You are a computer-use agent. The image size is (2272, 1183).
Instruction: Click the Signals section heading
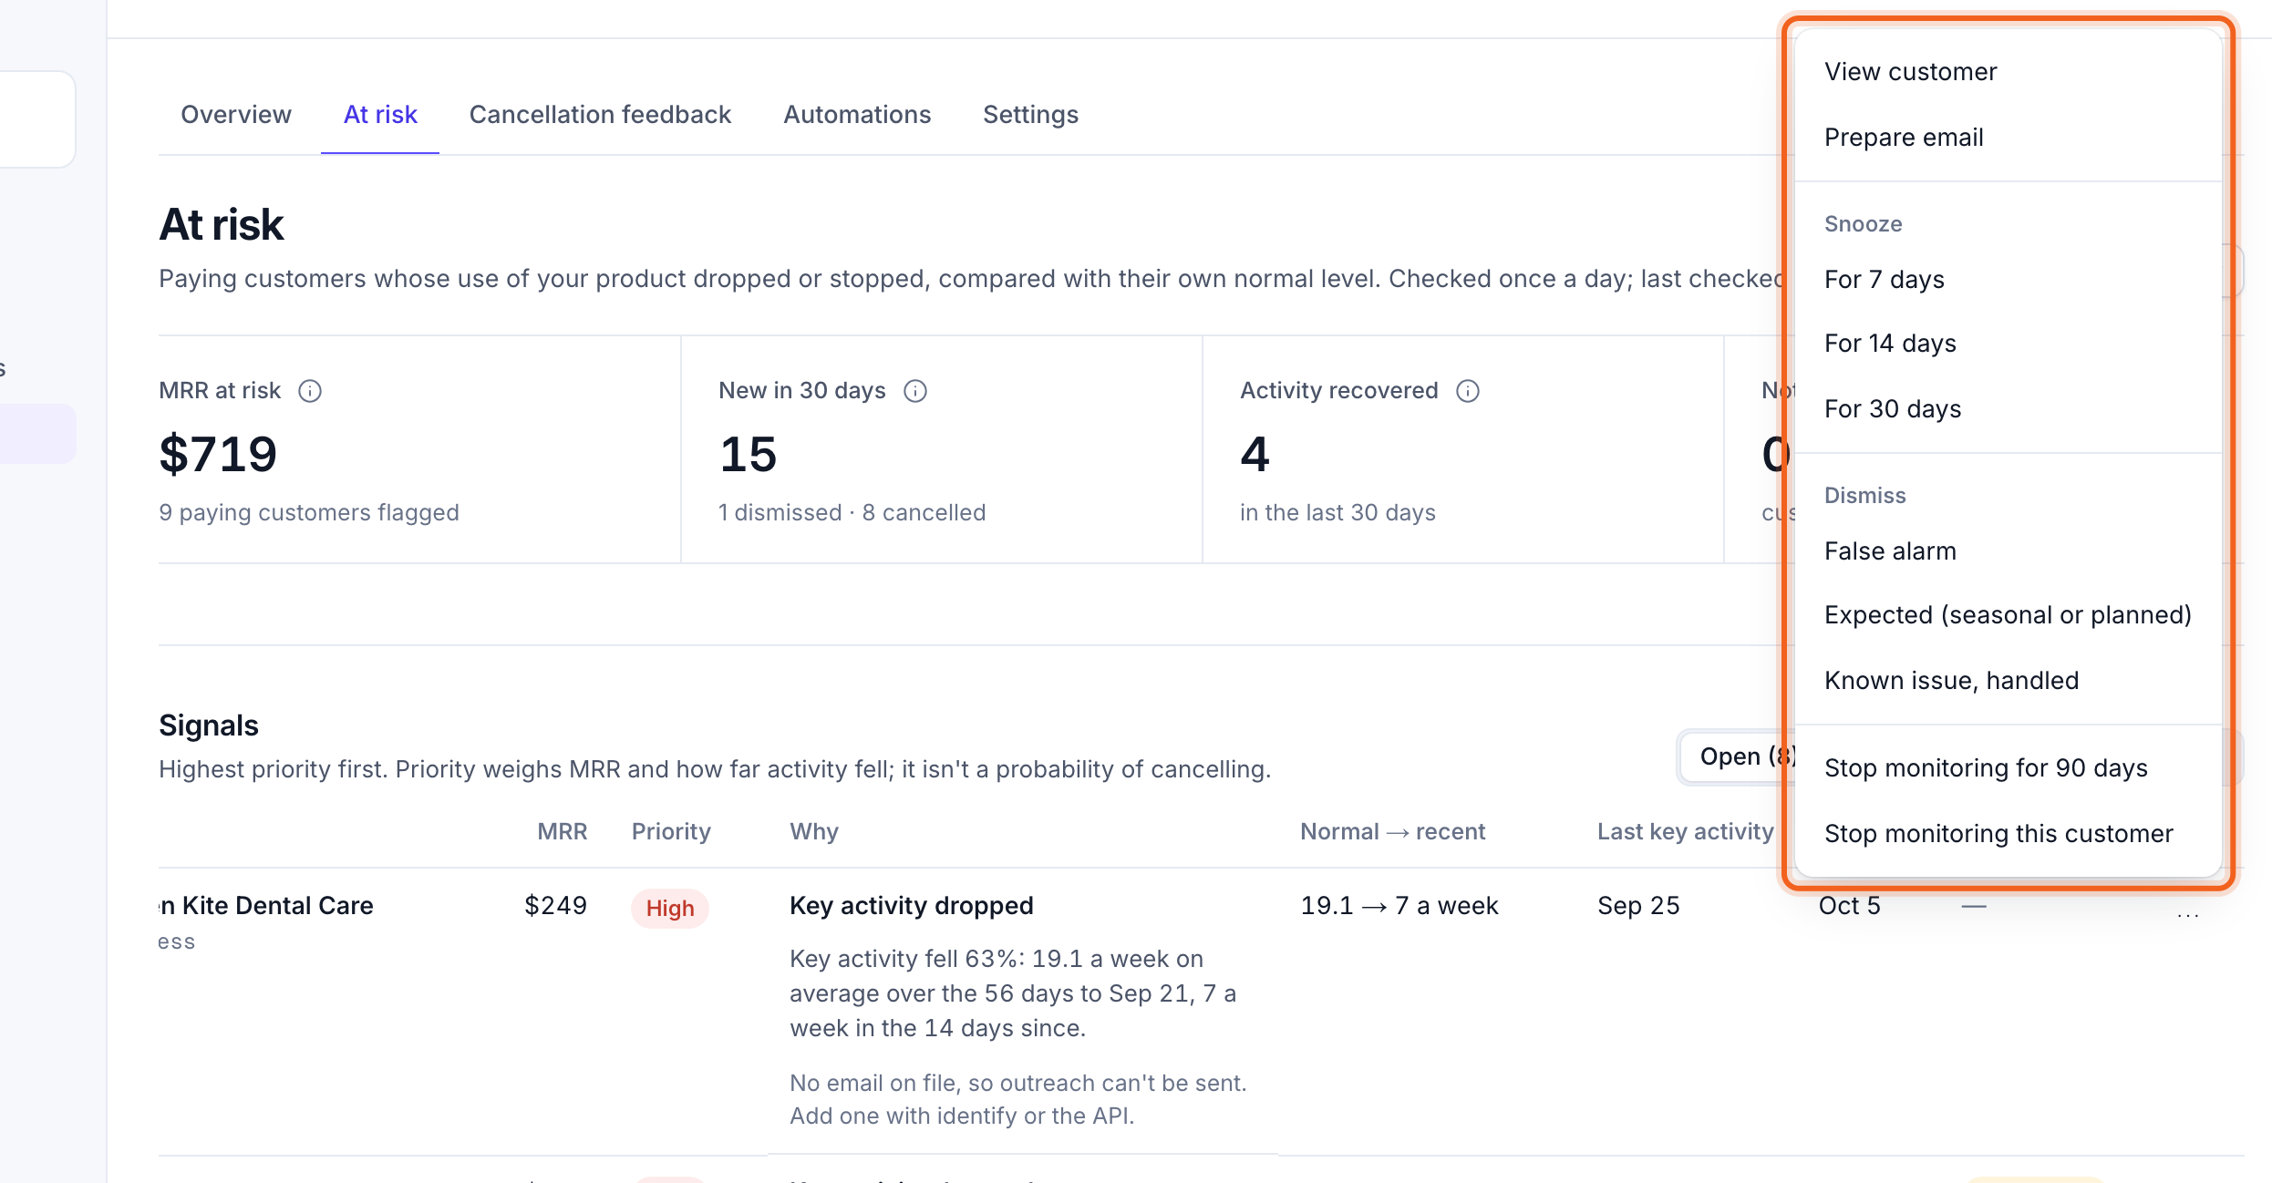[209, 725]
